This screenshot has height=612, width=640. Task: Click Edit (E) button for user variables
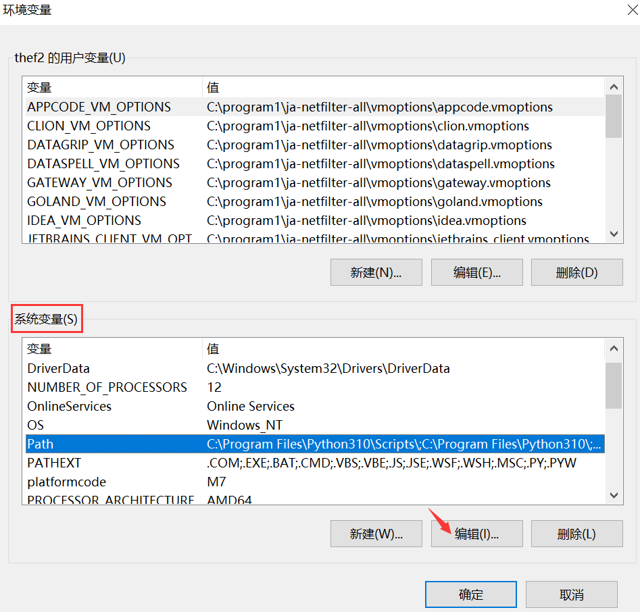[x=476, y=272]
